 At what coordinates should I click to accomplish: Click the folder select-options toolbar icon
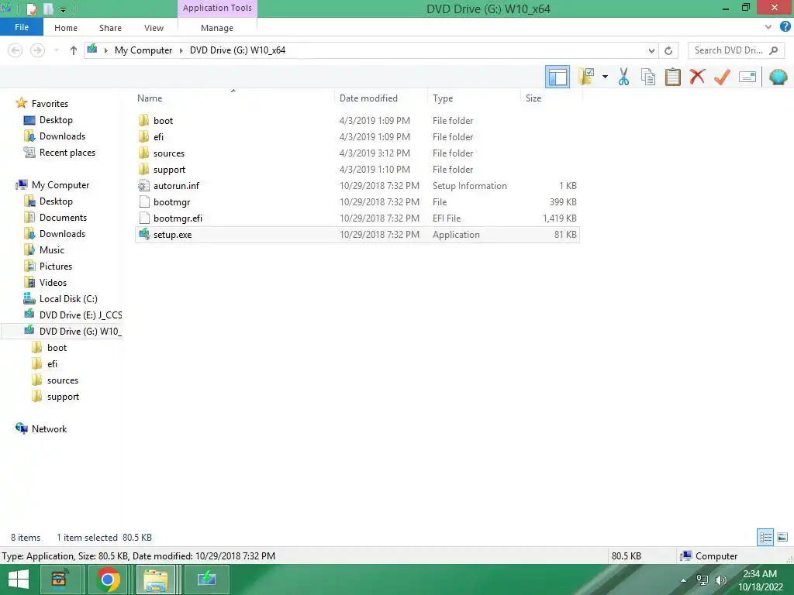pyautogui.click(x=586, y=77)
